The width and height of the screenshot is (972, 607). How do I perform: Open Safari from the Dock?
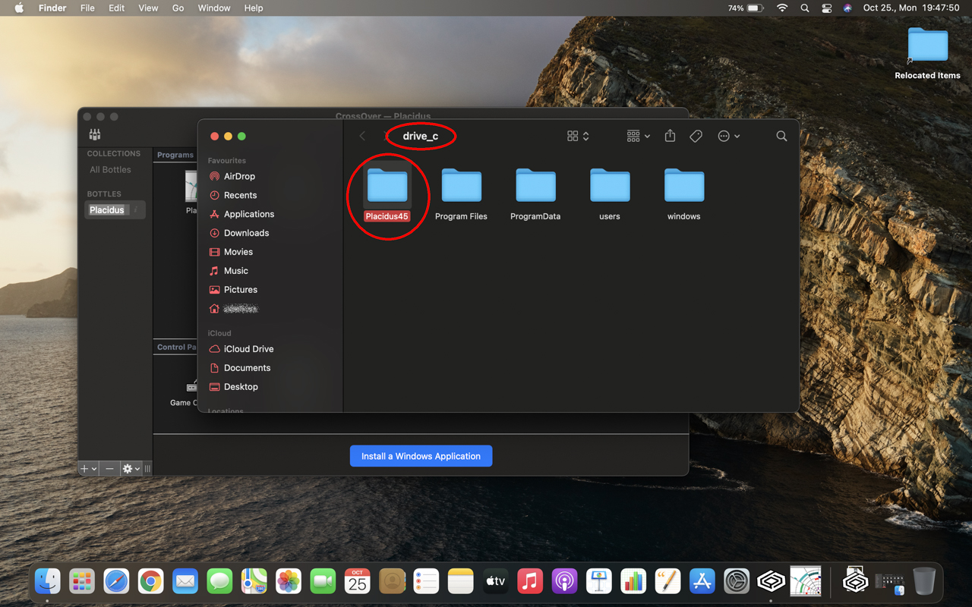tap(116, 581)
